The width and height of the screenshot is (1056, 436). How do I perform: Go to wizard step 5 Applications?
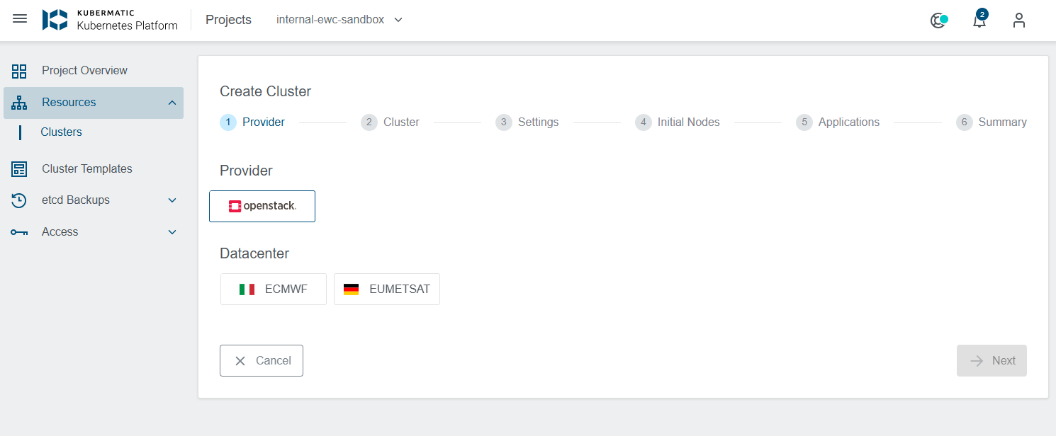838,122
